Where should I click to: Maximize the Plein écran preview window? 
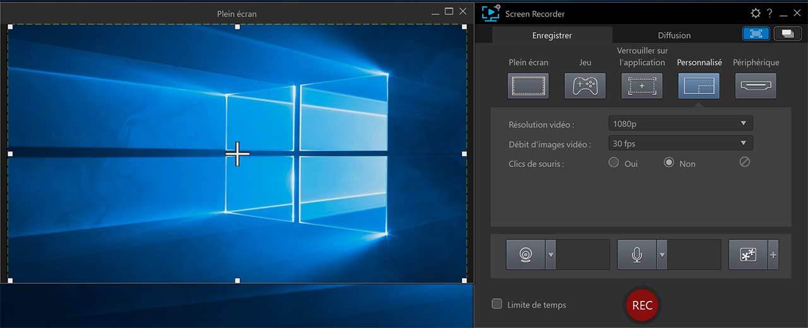click(449, 11)
